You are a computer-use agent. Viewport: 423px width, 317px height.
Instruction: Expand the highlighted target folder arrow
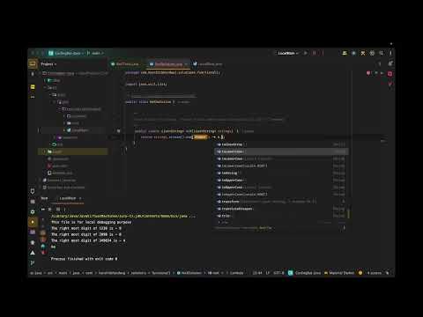45,151
